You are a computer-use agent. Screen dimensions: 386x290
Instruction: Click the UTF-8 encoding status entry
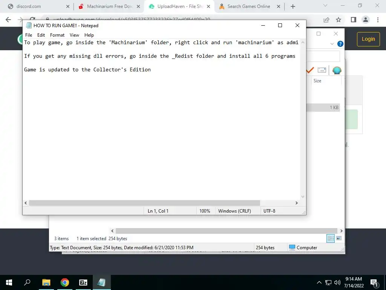(269, 211)
